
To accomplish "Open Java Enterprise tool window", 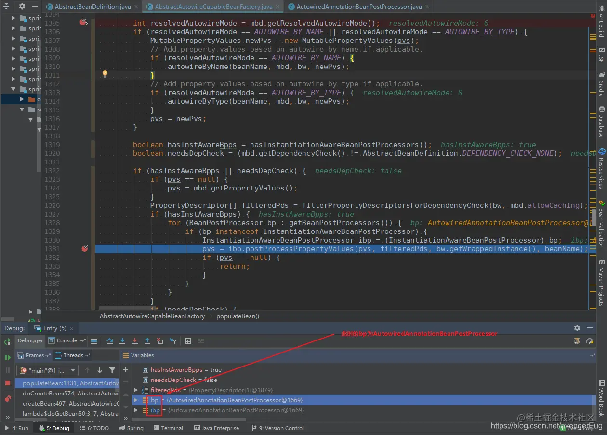I will click(216, 428).
